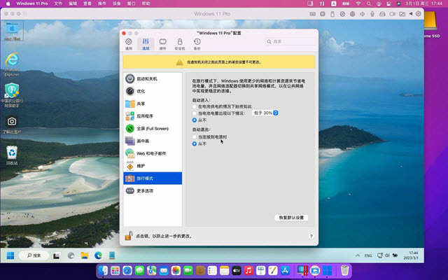Select the 优化 sidebar item
Screen dimensions: 448x280
tap(153, 91)
